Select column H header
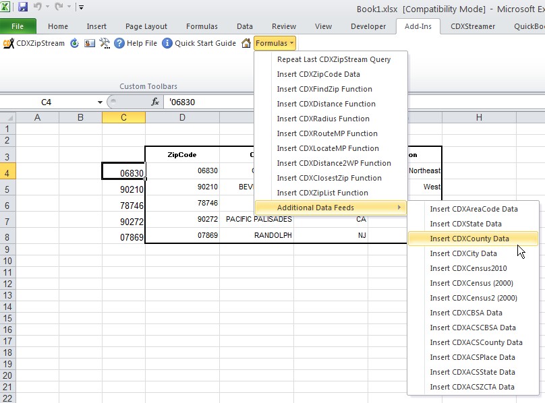This screenshot has height=403, width=545. 479,117
